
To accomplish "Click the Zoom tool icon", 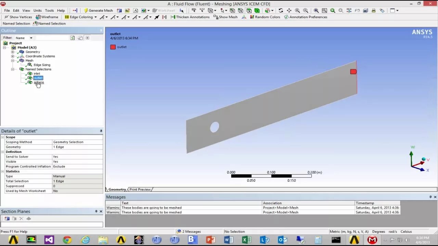I will click(x=297, y=10).
